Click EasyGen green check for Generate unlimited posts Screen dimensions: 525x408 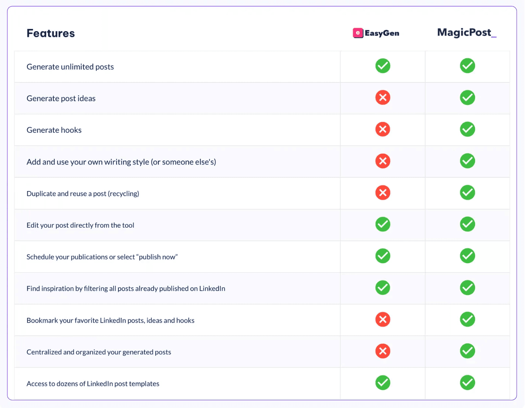383,66
